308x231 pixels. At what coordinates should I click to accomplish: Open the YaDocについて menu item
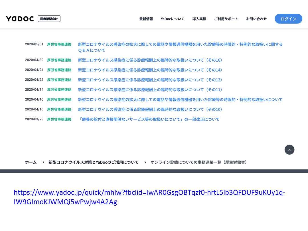click(173, 19)
